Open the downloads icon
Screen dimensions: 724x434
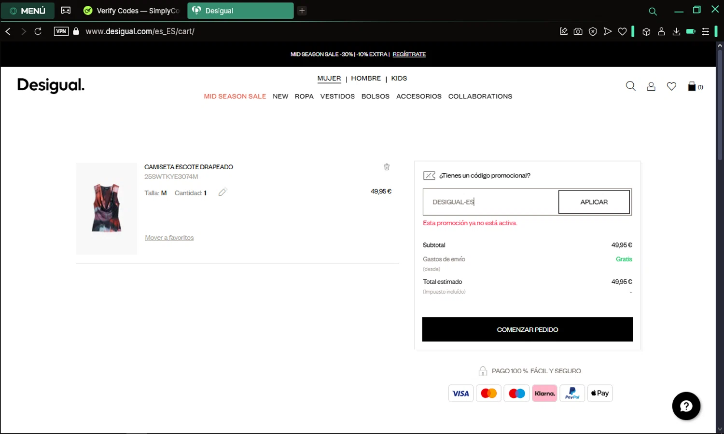[x=676, y=31]
